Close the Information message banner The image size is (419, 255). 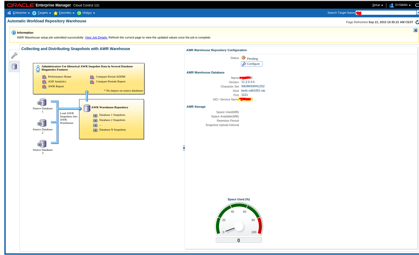click(415, 30)
